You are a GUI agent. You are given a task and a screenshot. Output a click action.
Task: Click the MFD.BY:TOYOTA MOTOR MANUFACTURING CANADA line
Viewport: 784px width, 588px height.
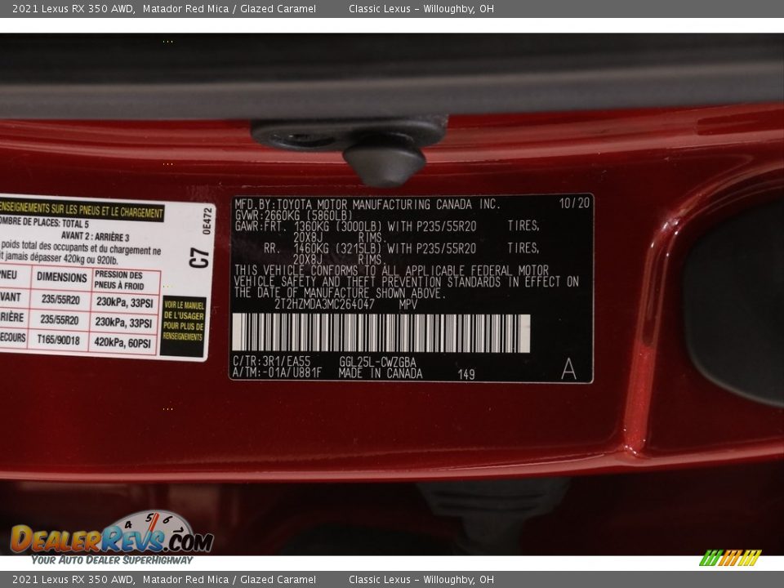367,204
